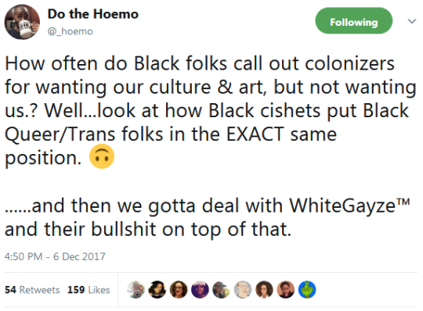423x311 pixels.
Task: Open the 4:50 PM - 6 Dec 2017 timestamp
Action: pyautogui.click(x=55, y=256)
